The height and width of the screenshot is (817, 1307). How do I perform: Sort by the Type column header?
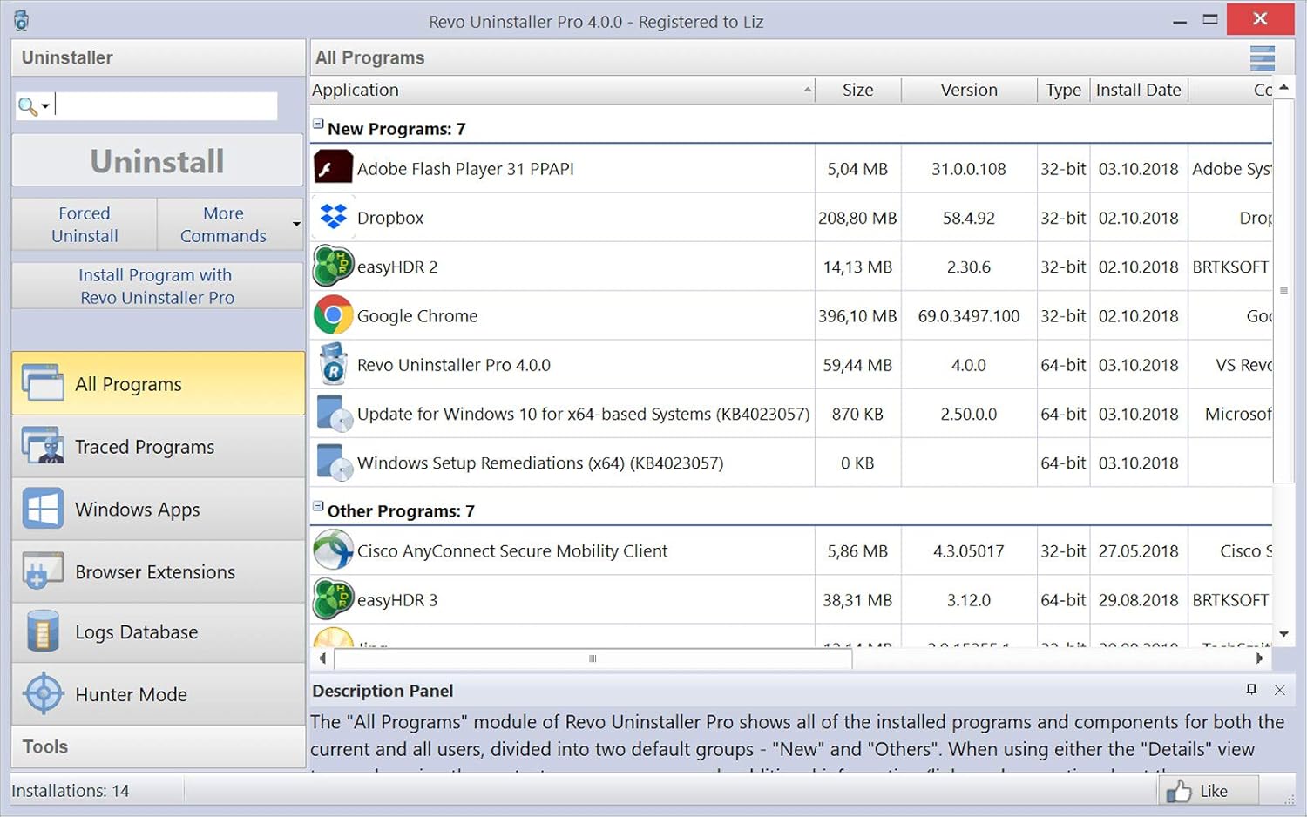coord(1063,90)
